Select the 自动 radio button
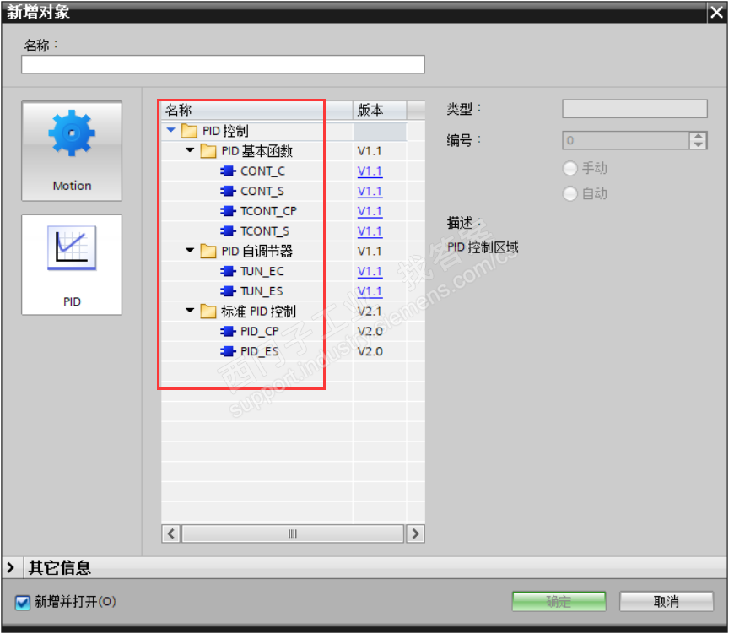This screenshot has width=729, height=634. [x=570, y=193]
